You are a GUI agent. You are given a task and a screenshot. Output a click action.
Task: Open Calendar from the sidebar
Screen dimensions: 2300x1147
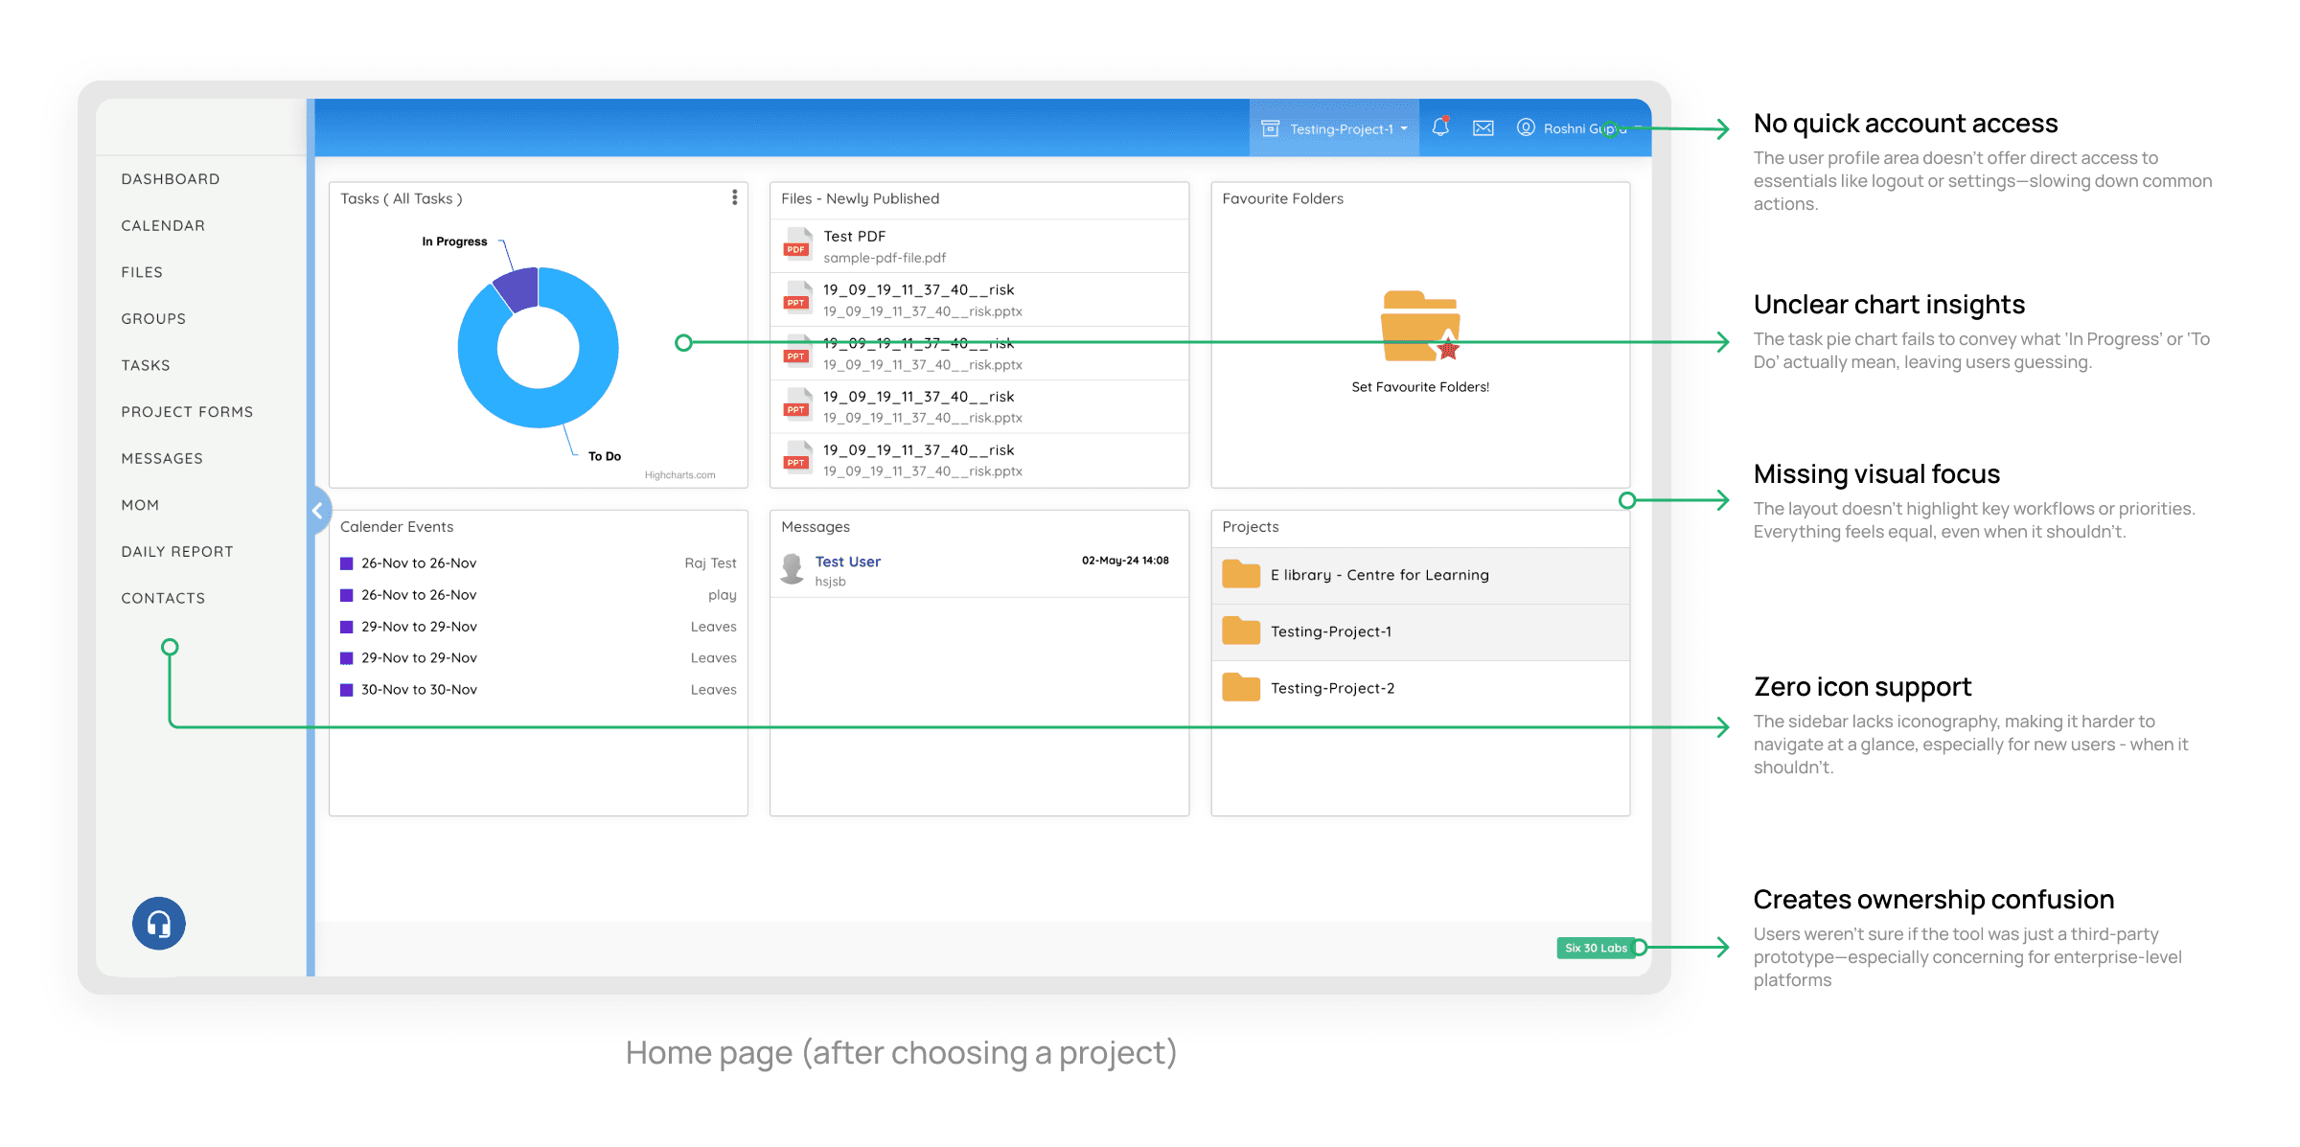point(163,226)
